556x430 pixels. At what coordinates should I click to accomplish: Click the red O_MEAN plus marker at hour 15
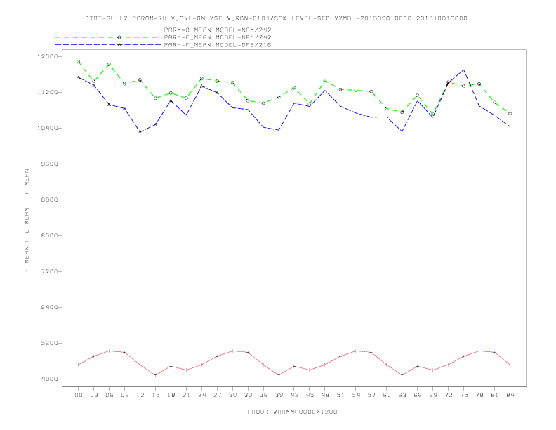coord(155,375)
